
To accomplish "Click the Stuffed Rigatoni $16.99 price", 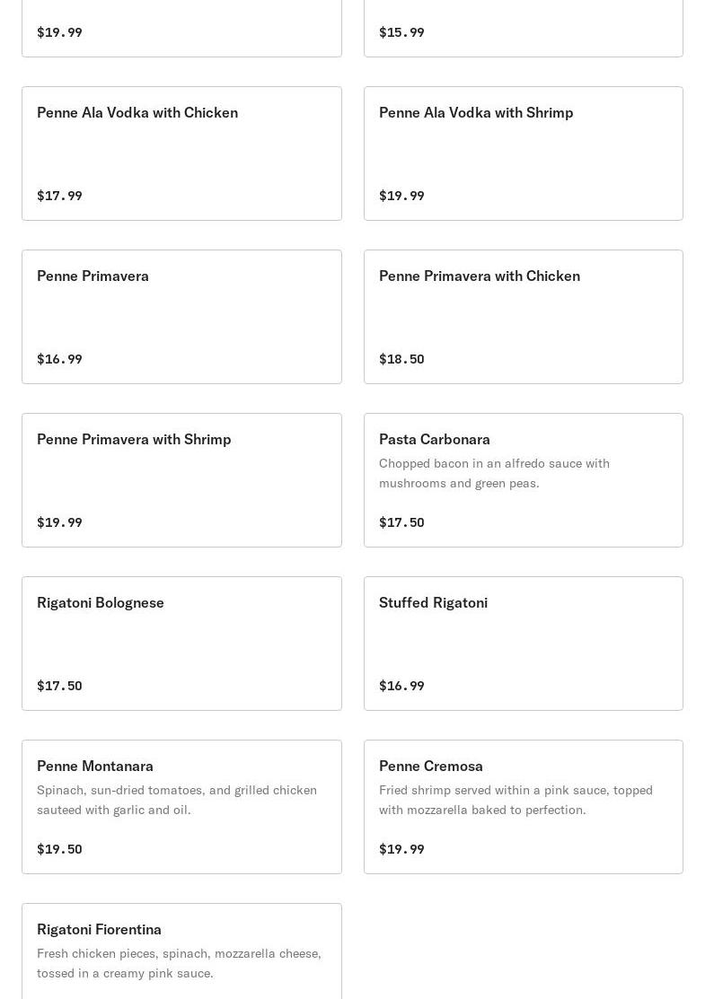I will click(401, 686).
